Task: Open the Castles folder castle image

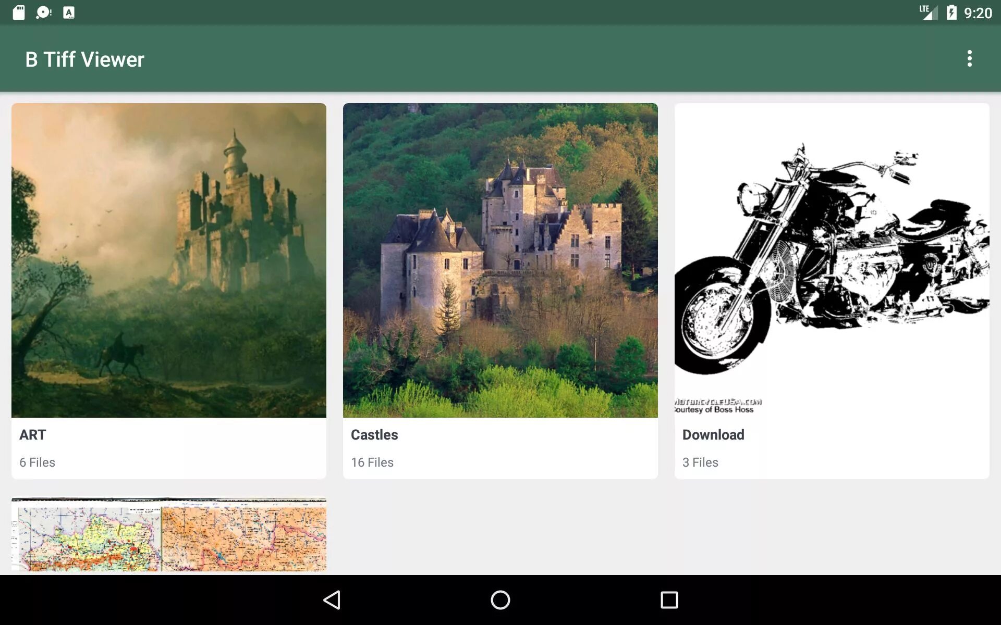Action: [500, 260]
